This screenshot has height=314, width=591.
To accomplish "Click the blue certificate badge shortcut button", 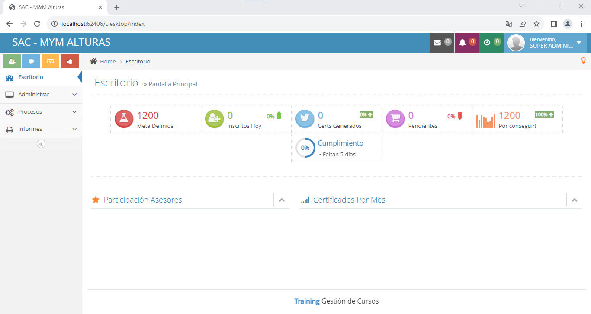I will tap(31, 61).
